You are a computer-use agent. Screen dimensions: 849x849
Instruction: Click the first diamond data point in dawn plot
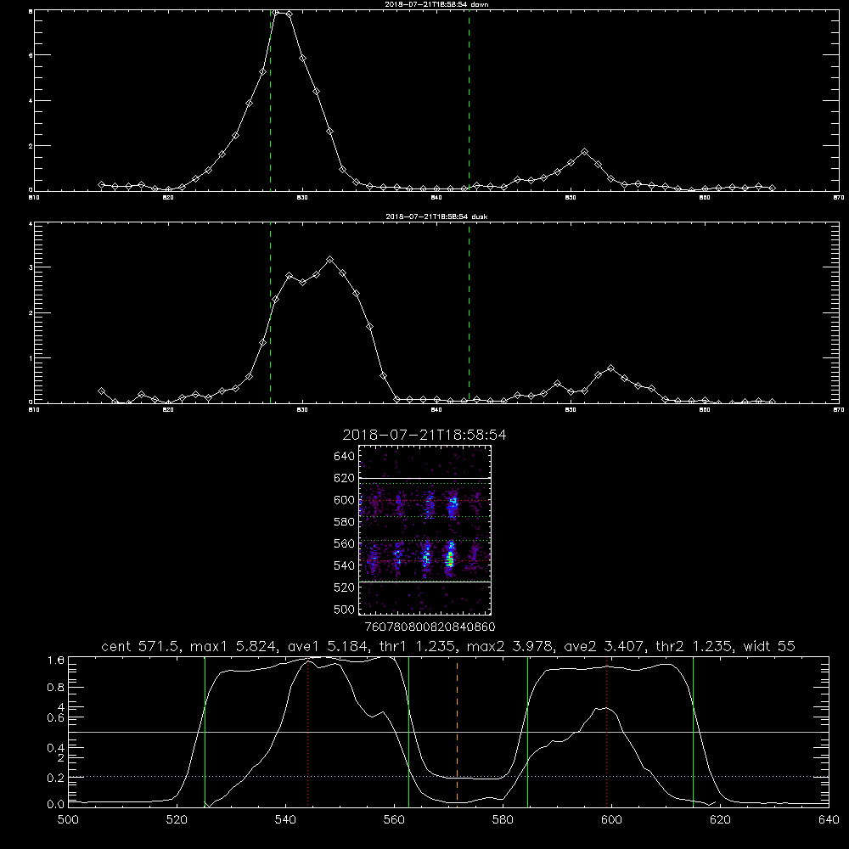tap(101, 184)
